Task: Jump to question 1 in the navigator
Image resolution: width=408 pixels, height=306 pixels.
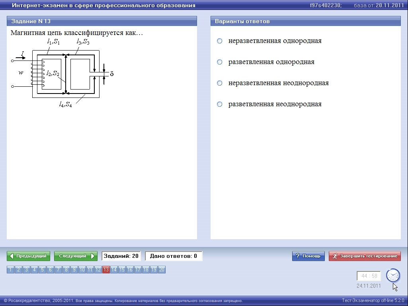Action: [x=10, y=269]
